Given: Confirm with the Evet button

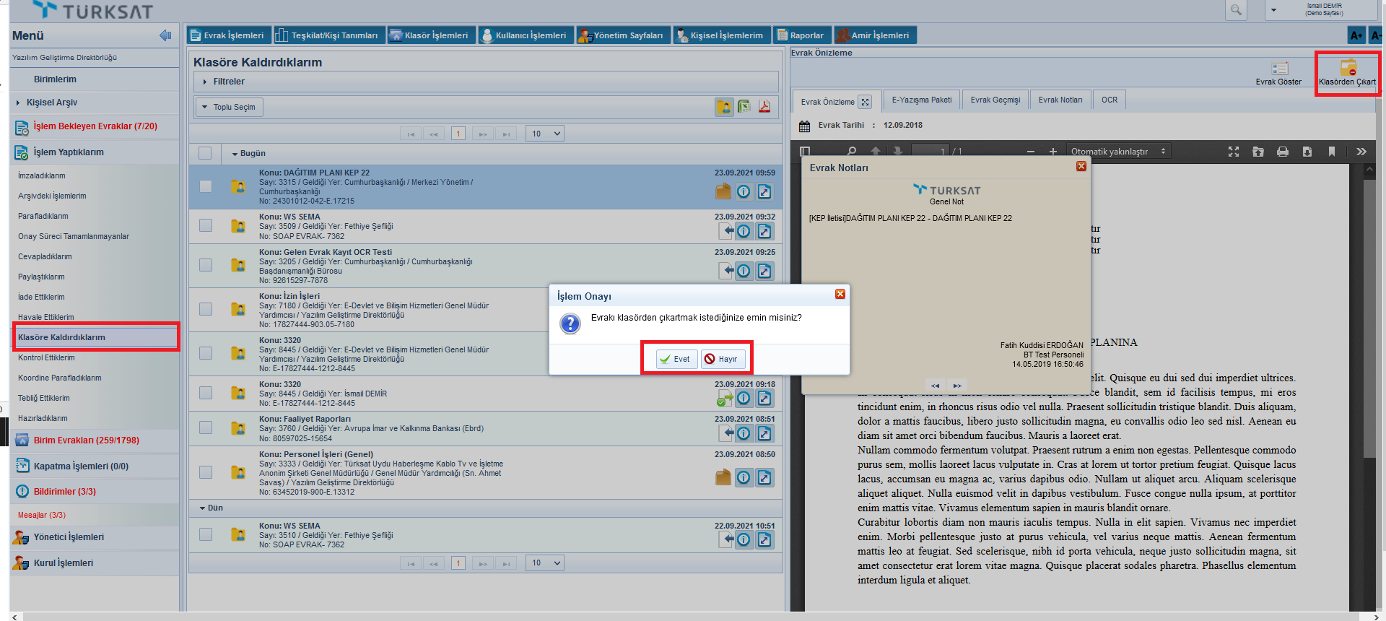Looking at the screenshot, I should click(x=676, y=359).
